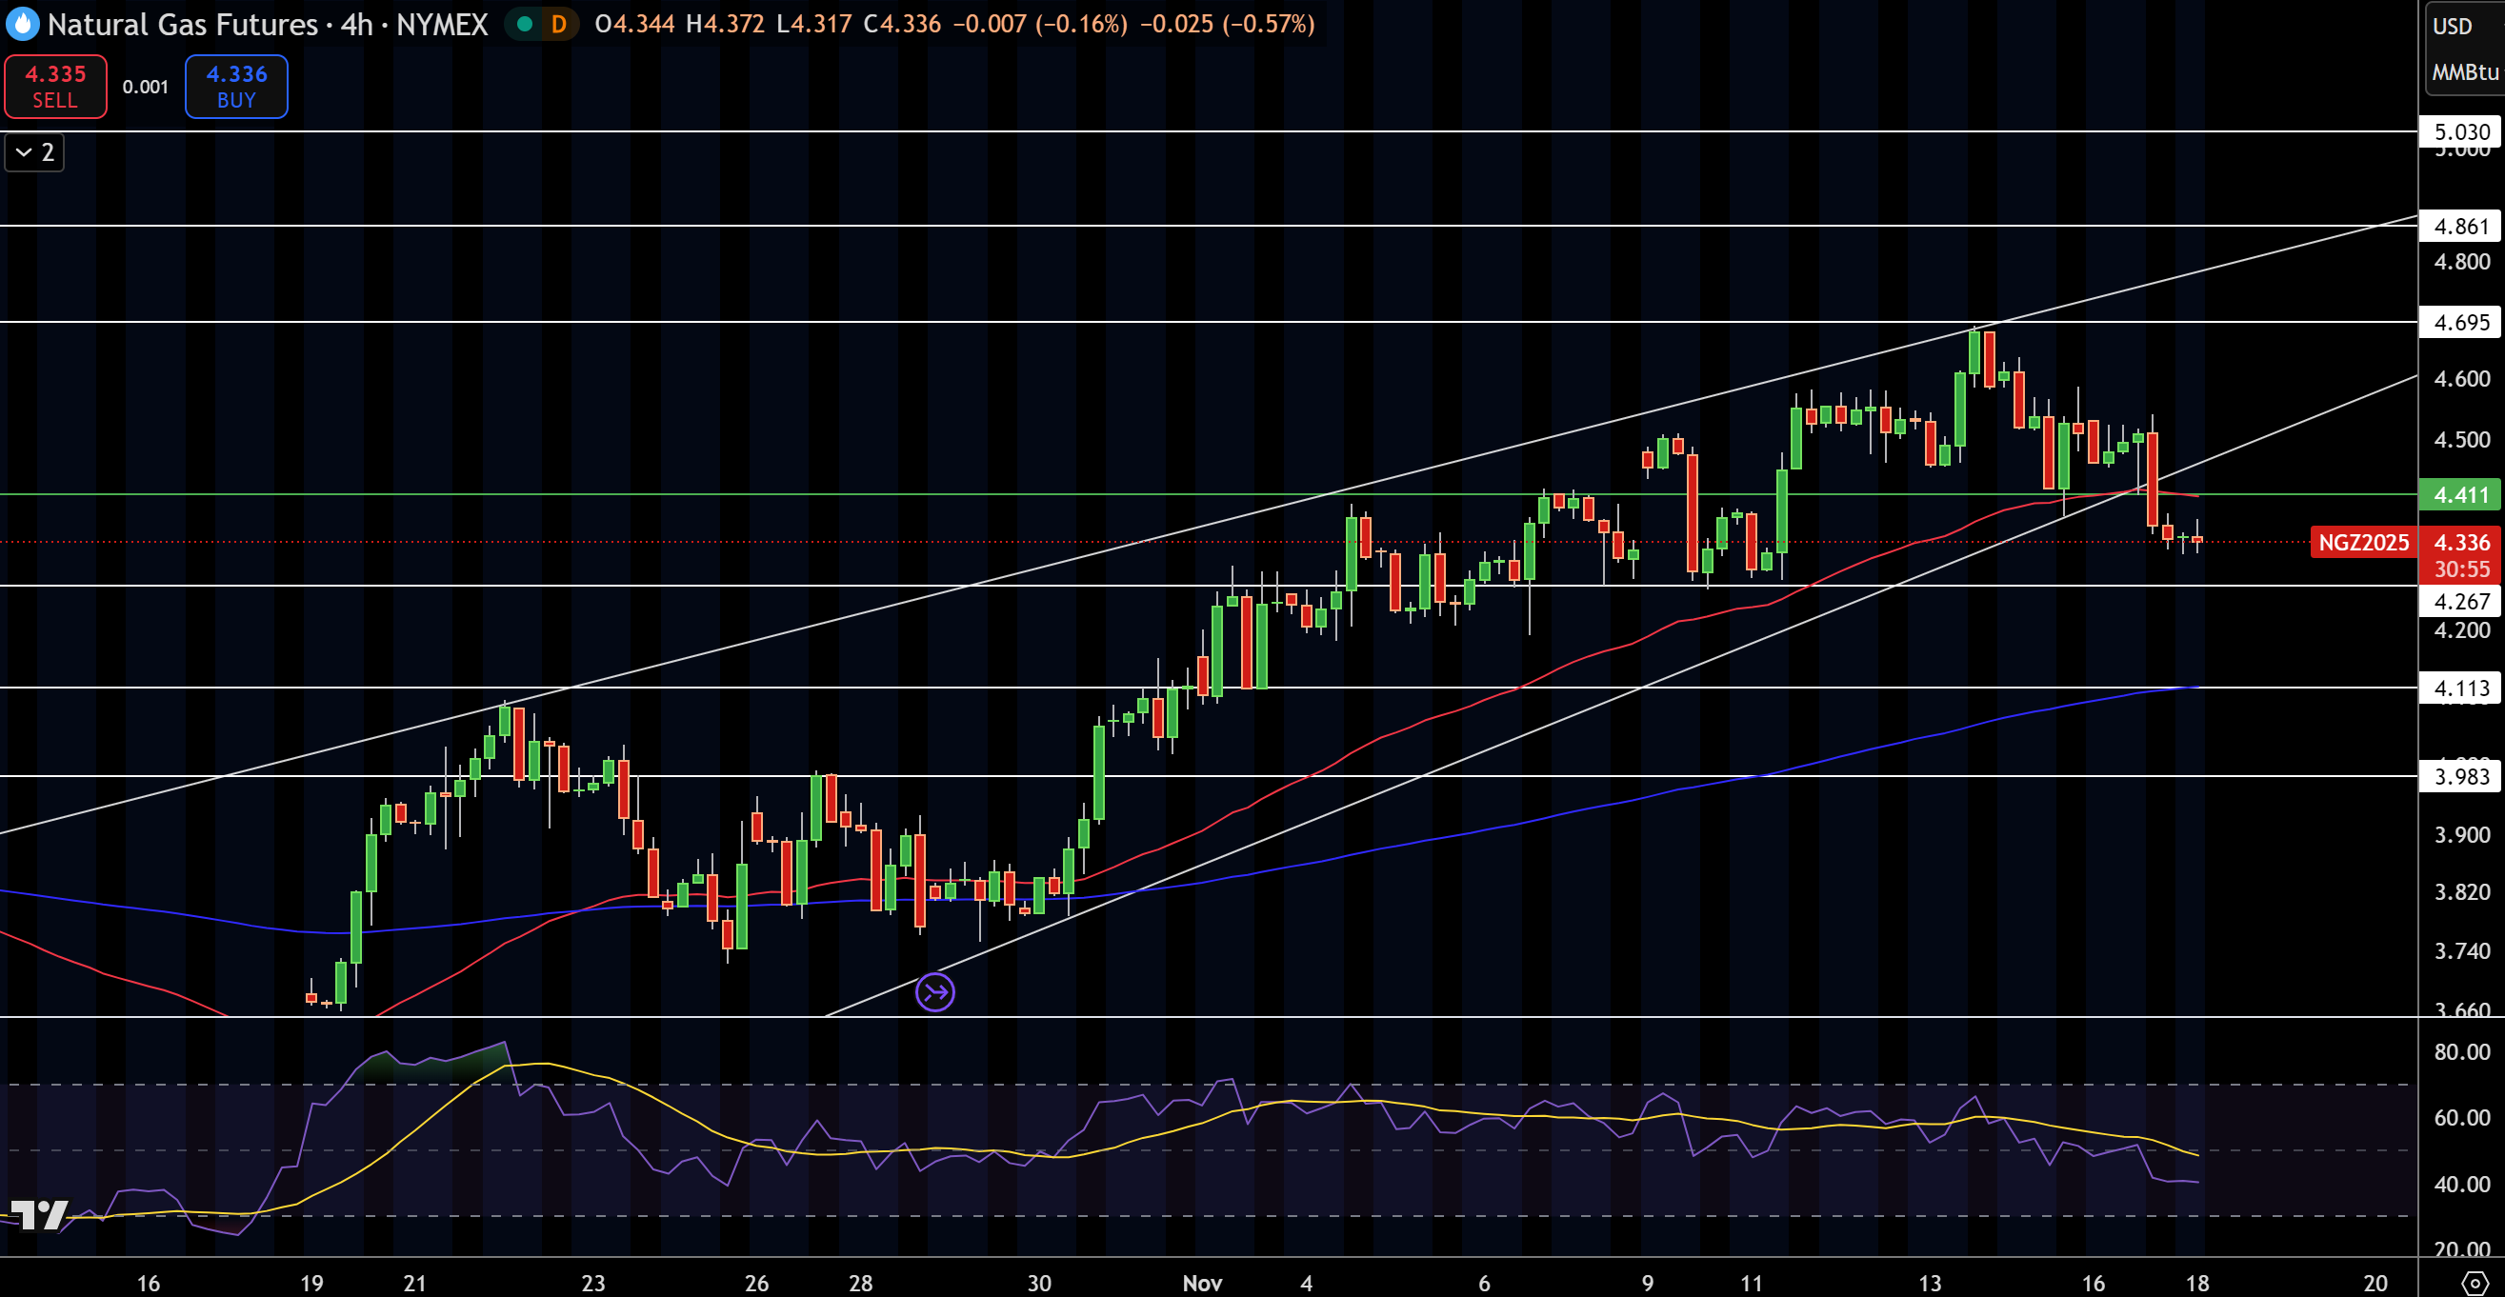This screenshot has width=2505, height=1297.
Task: Open chart settings hexagon gear icon
Action: coord(2474,1284)
